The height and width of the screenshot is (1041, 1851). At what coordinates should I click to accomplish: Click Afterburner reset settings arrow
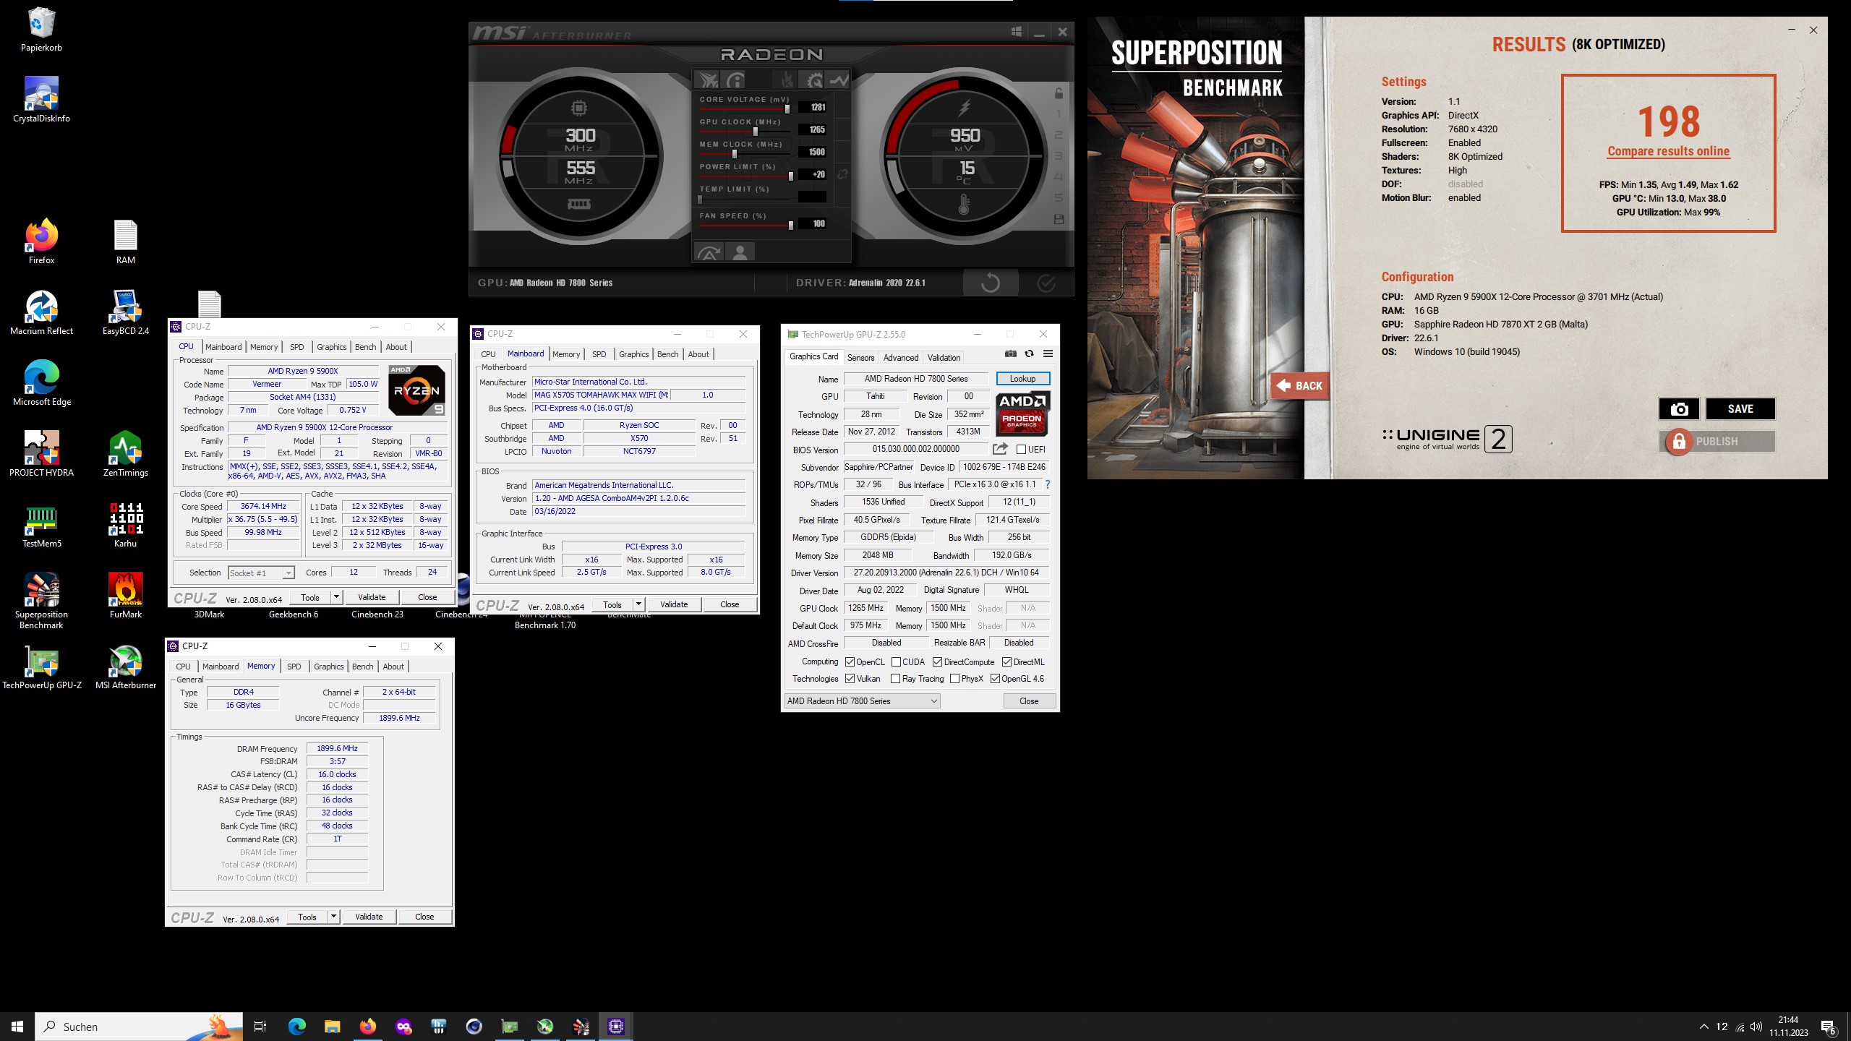coord(991,283)
